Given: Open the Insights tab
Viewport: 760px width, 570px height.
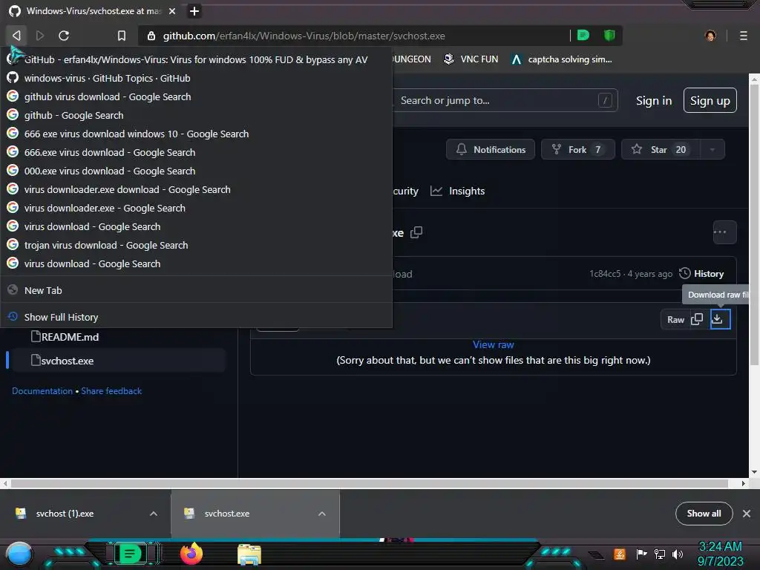Looking at the screenshot, I should click(x=457, y=191).
